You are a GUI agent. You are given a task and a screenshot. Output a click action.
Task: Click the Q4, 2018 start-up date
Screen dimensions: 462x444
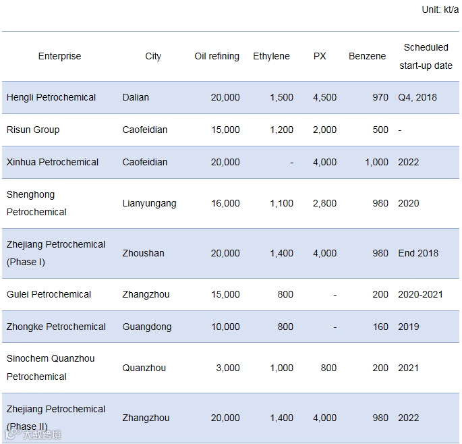tap(417, 97)
